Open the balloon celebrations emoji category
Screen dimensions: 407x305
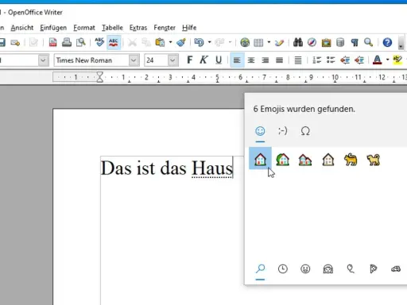click(x=351, y=269)
